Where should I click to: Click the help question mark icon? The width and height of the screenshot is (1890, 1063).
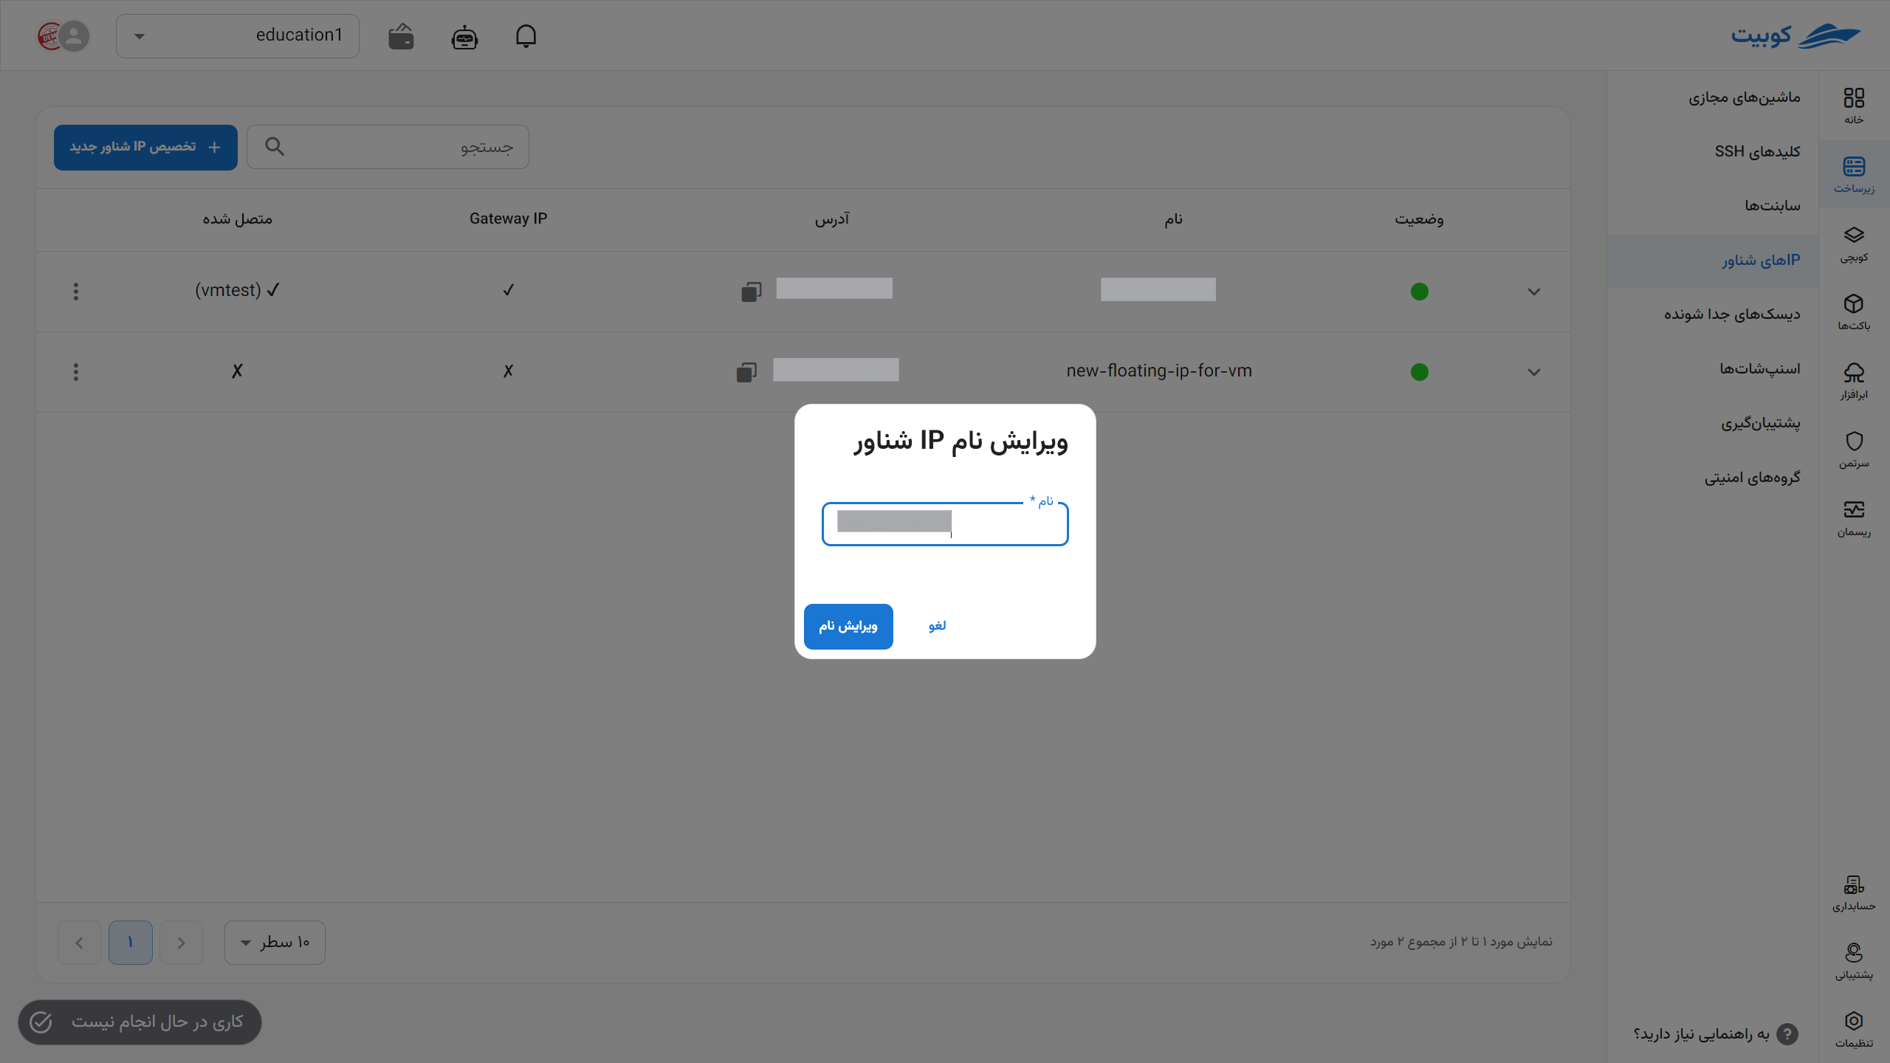(x=1787, y=1033)
